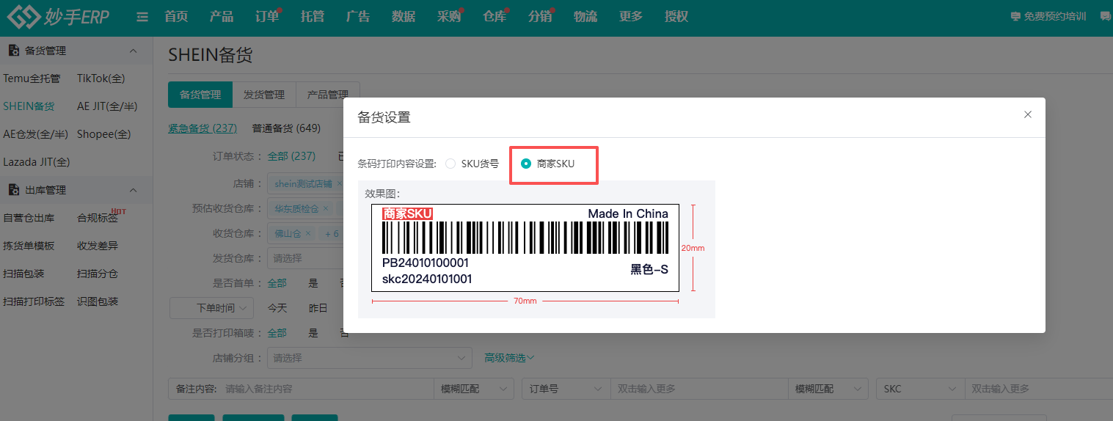Select 普通备货 (649) filter

pyautogui.click(x=286, y=128)
